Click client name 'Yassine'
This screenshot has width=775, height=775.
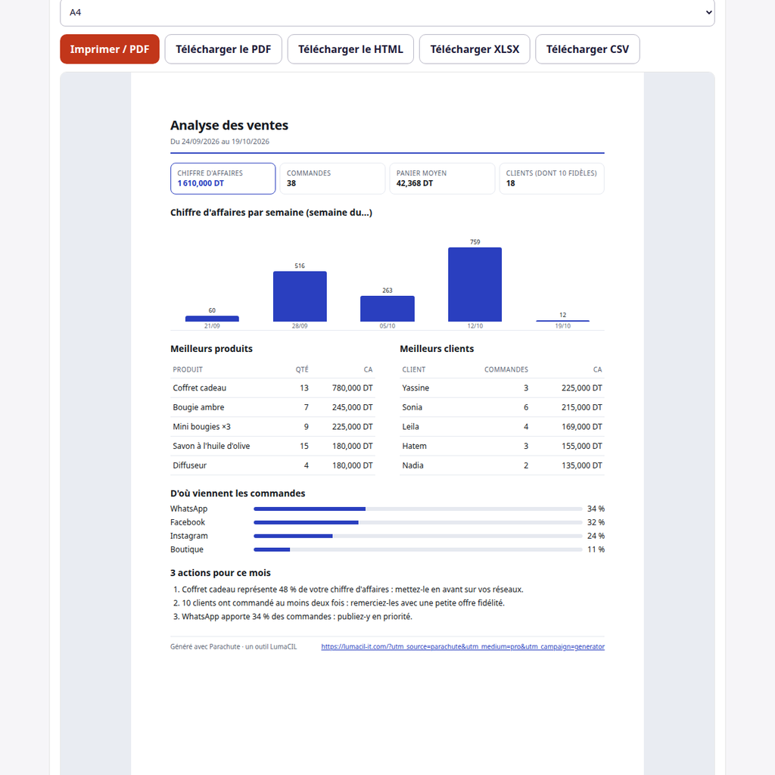pyautogui.click(x=416, y=388)
